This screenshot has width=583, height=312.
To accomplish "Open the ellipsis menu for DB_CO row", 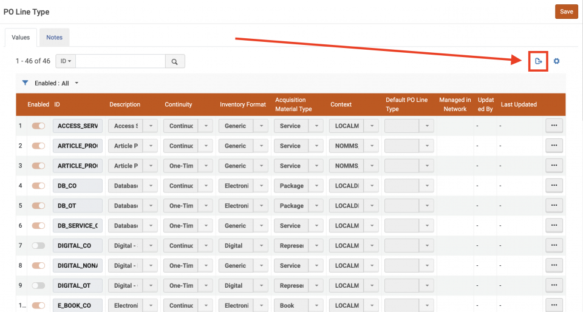I will (x=554, y=186).
